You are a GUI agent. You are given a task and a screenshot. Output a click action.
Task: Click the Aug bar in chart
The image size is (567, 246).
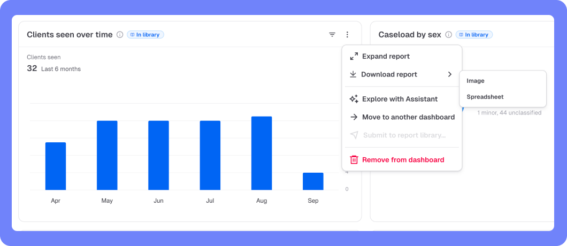(x=262, y=153)
